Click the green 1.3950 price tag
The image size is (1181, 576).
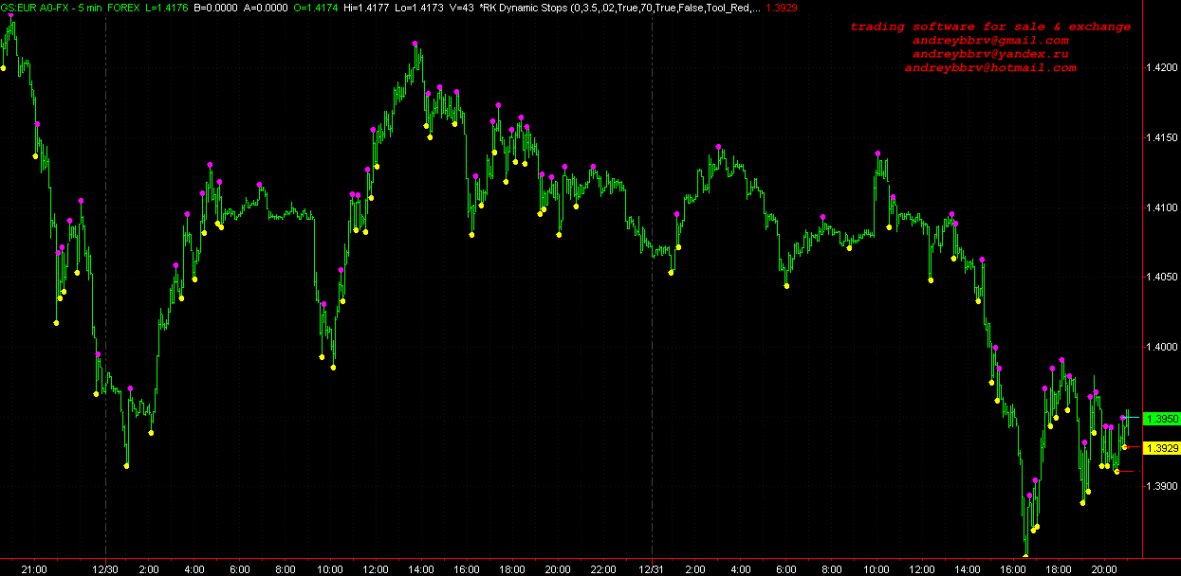coord(1161,418)
